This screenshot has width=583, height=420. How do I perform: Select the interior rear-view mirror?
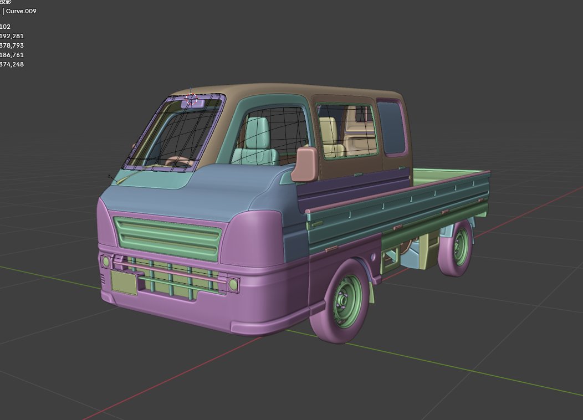[x=193, y=103]
